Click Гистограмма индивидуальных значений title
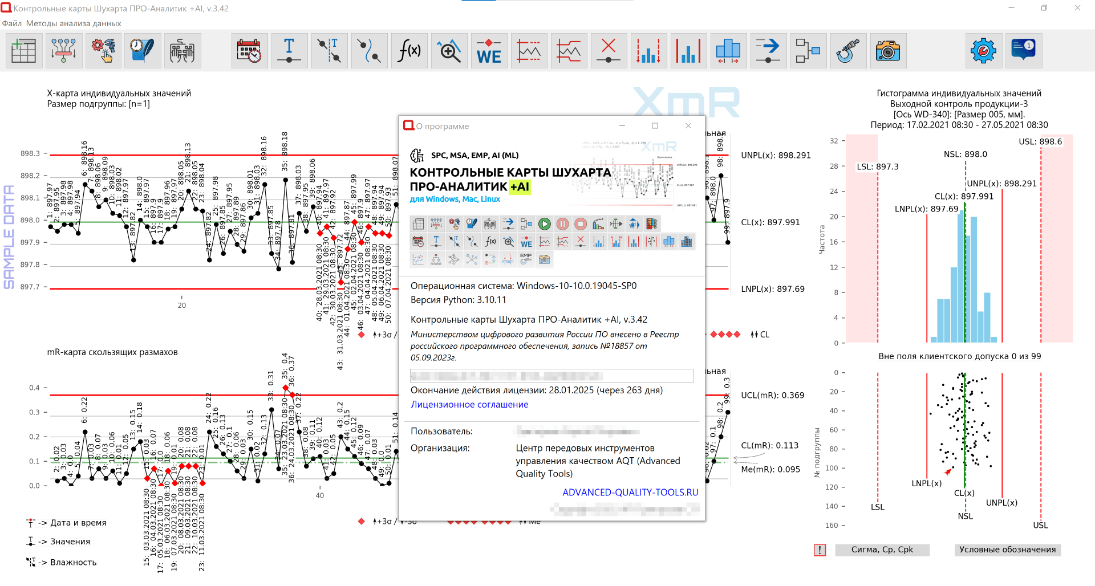The width and height of the screenshot is (1095, 586). click(x=959, y=93)
